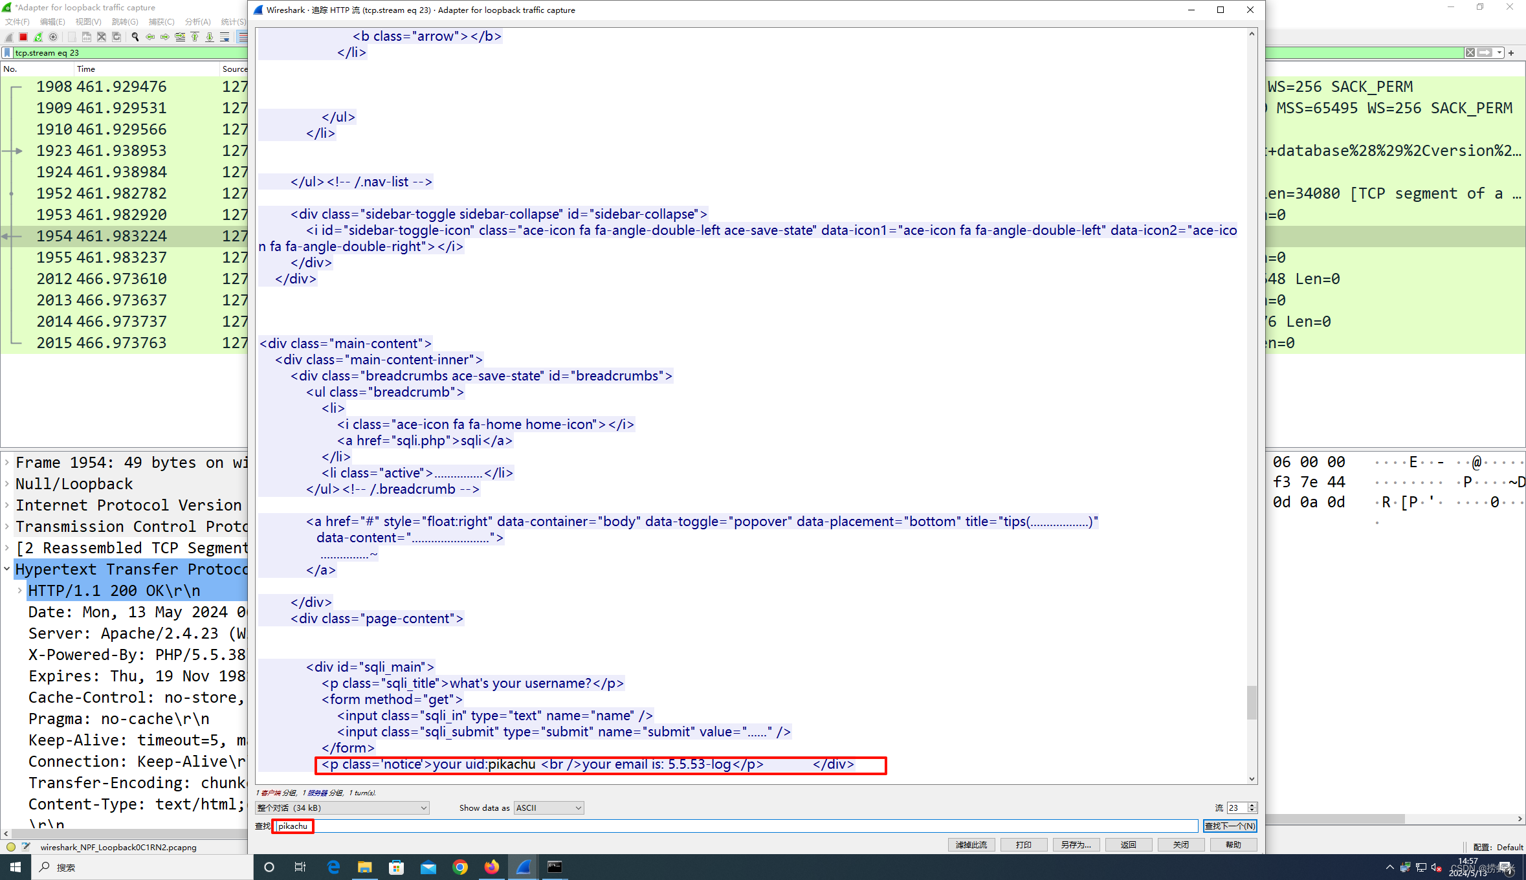Viewport: 1526px width, 880px height.
Task: Toggle auto scroll during live capture
Action: (225, 37)
